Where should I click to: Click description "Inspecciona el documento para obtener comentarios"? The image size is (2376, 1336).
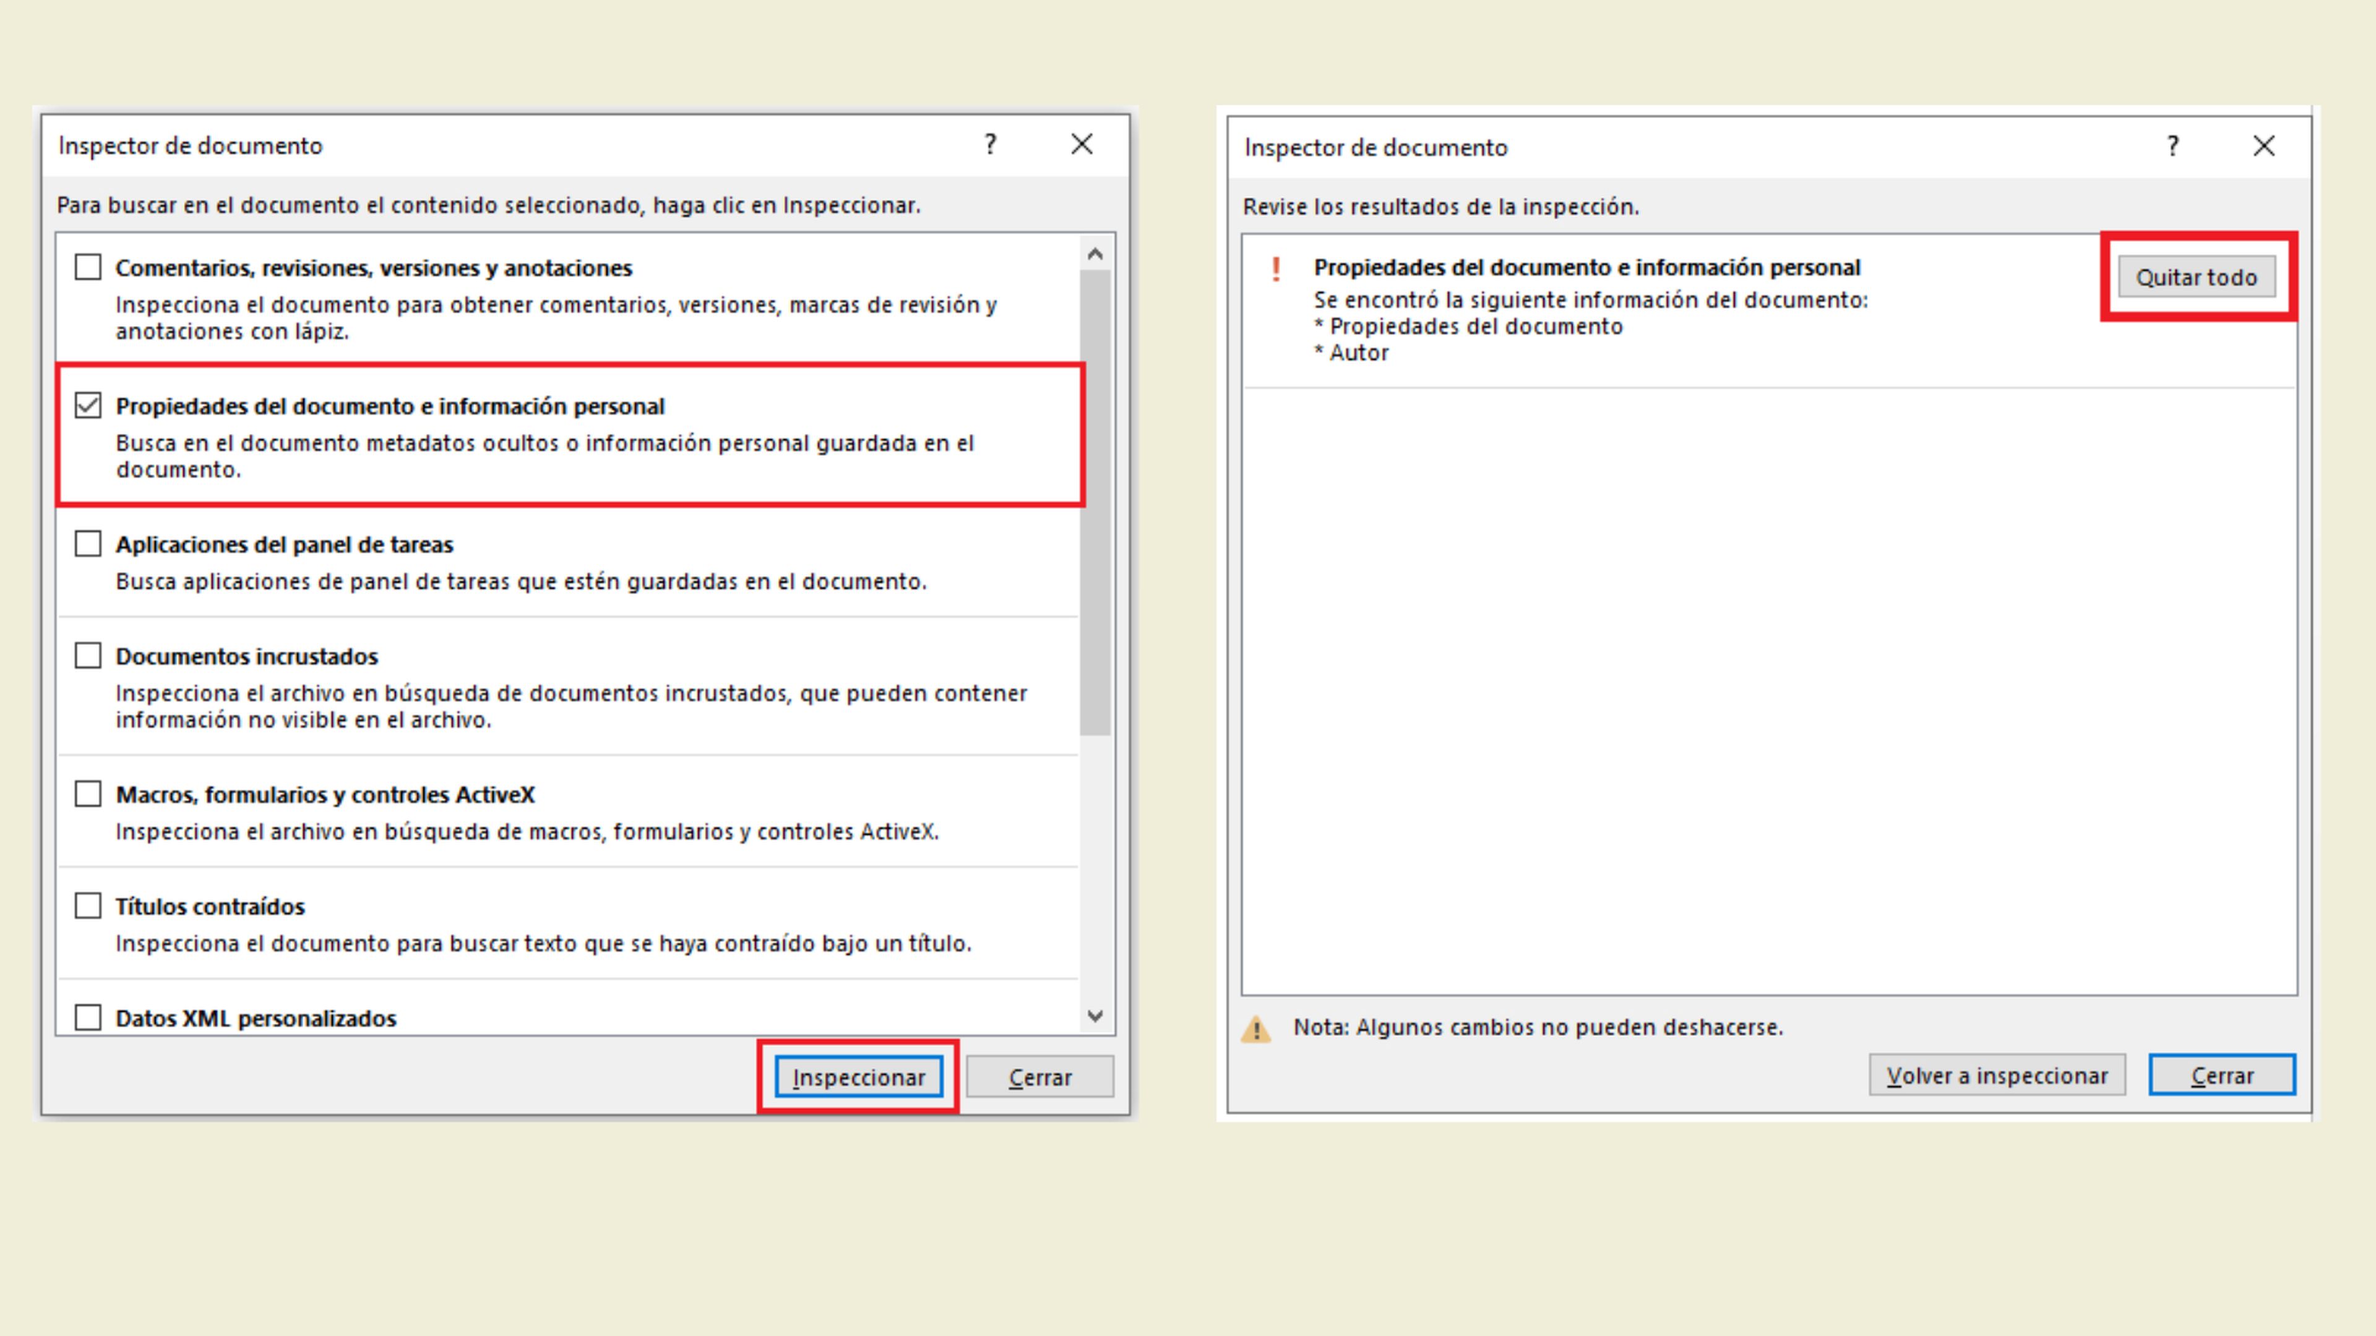556,318
